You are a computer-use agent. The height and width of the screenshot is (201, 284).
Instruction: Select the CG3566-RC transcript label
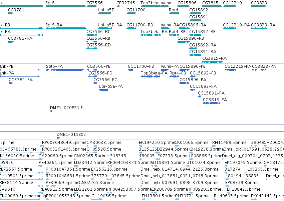click(98, 31)
